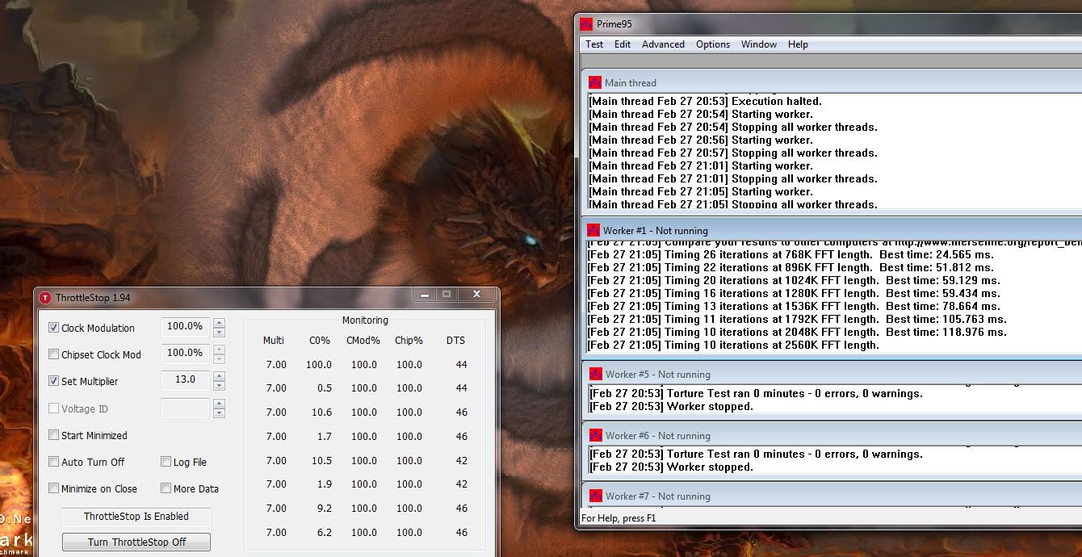The height and width of the screenshot is (557, 1082).
Task: Click the Monitoring group label
Action: click(x=365, y=320)
